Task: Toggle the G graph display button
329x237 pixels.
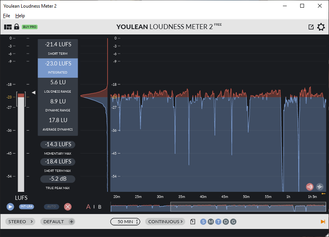Action: pos(233,222)
